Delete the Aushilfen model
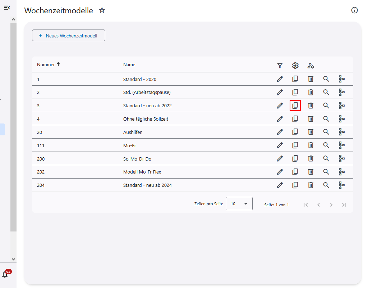Viewport: 368px width, 288px height. (x=311, y=132)
